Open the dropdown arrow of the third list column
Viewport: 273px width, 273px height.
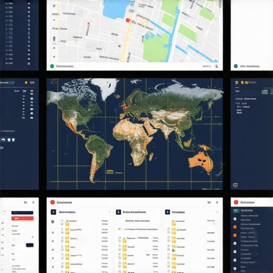pyautogui.click(x=217, y=212)
